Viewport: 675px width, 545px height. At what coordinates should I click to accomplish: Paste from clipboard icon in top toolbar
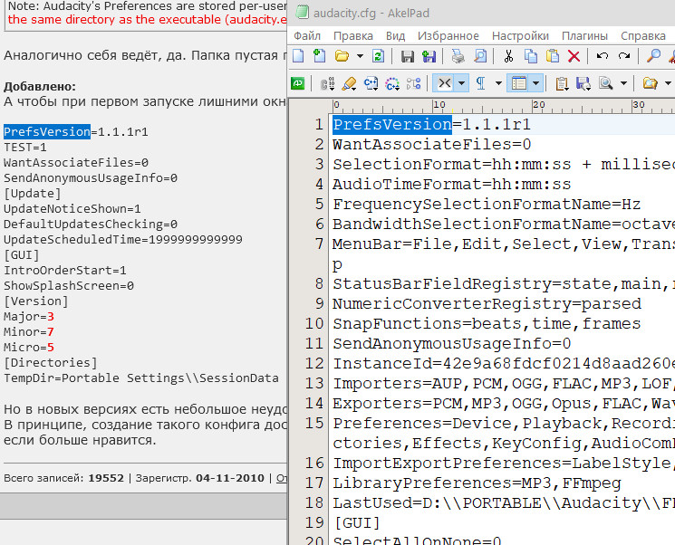553,56
